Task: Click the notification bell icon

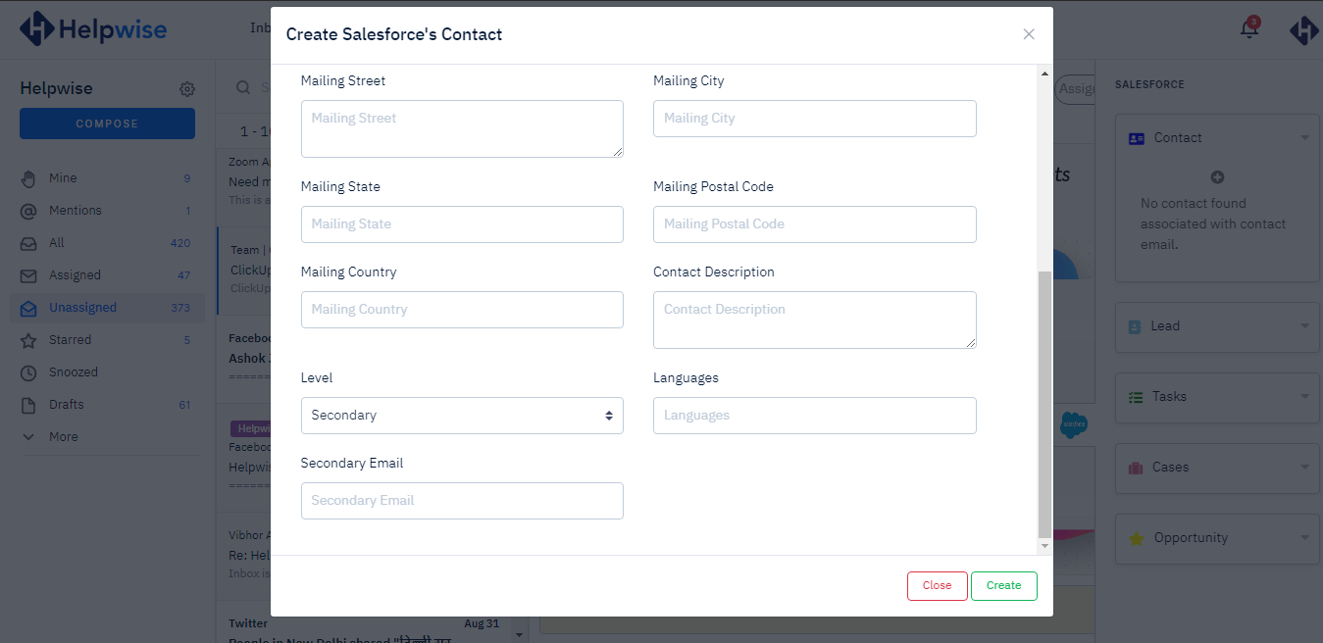Action: 1248,29
